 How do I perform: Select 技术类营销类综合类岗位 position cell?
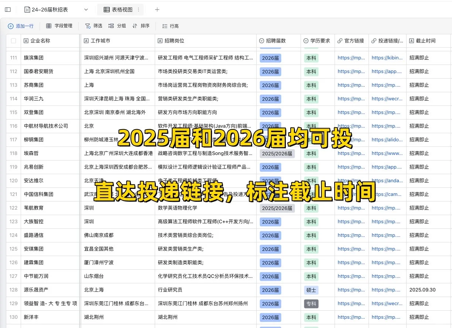click(206, 235)
